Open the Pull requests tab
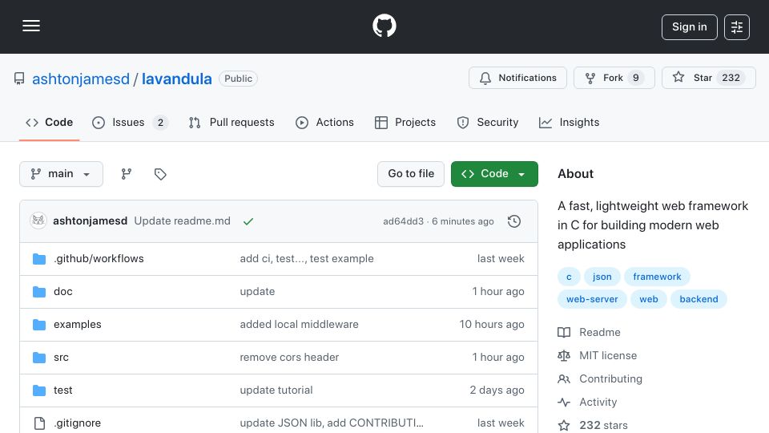 click(232, 122)
